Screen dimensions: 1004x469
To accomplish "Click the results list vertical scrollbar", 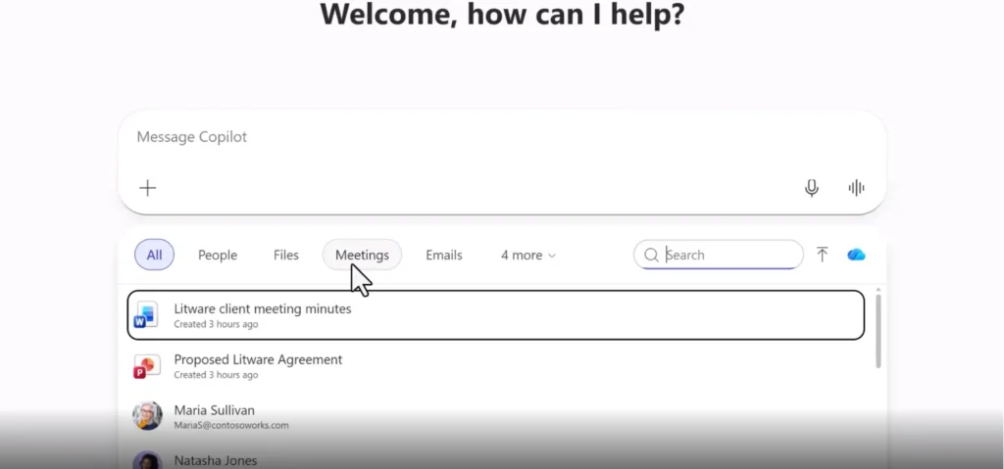I will click(878, 330).
